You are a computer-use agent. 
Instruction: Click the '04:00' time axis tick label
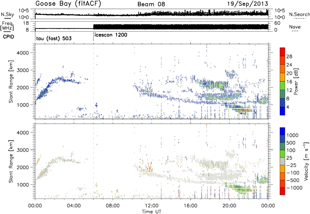[74, 206]
